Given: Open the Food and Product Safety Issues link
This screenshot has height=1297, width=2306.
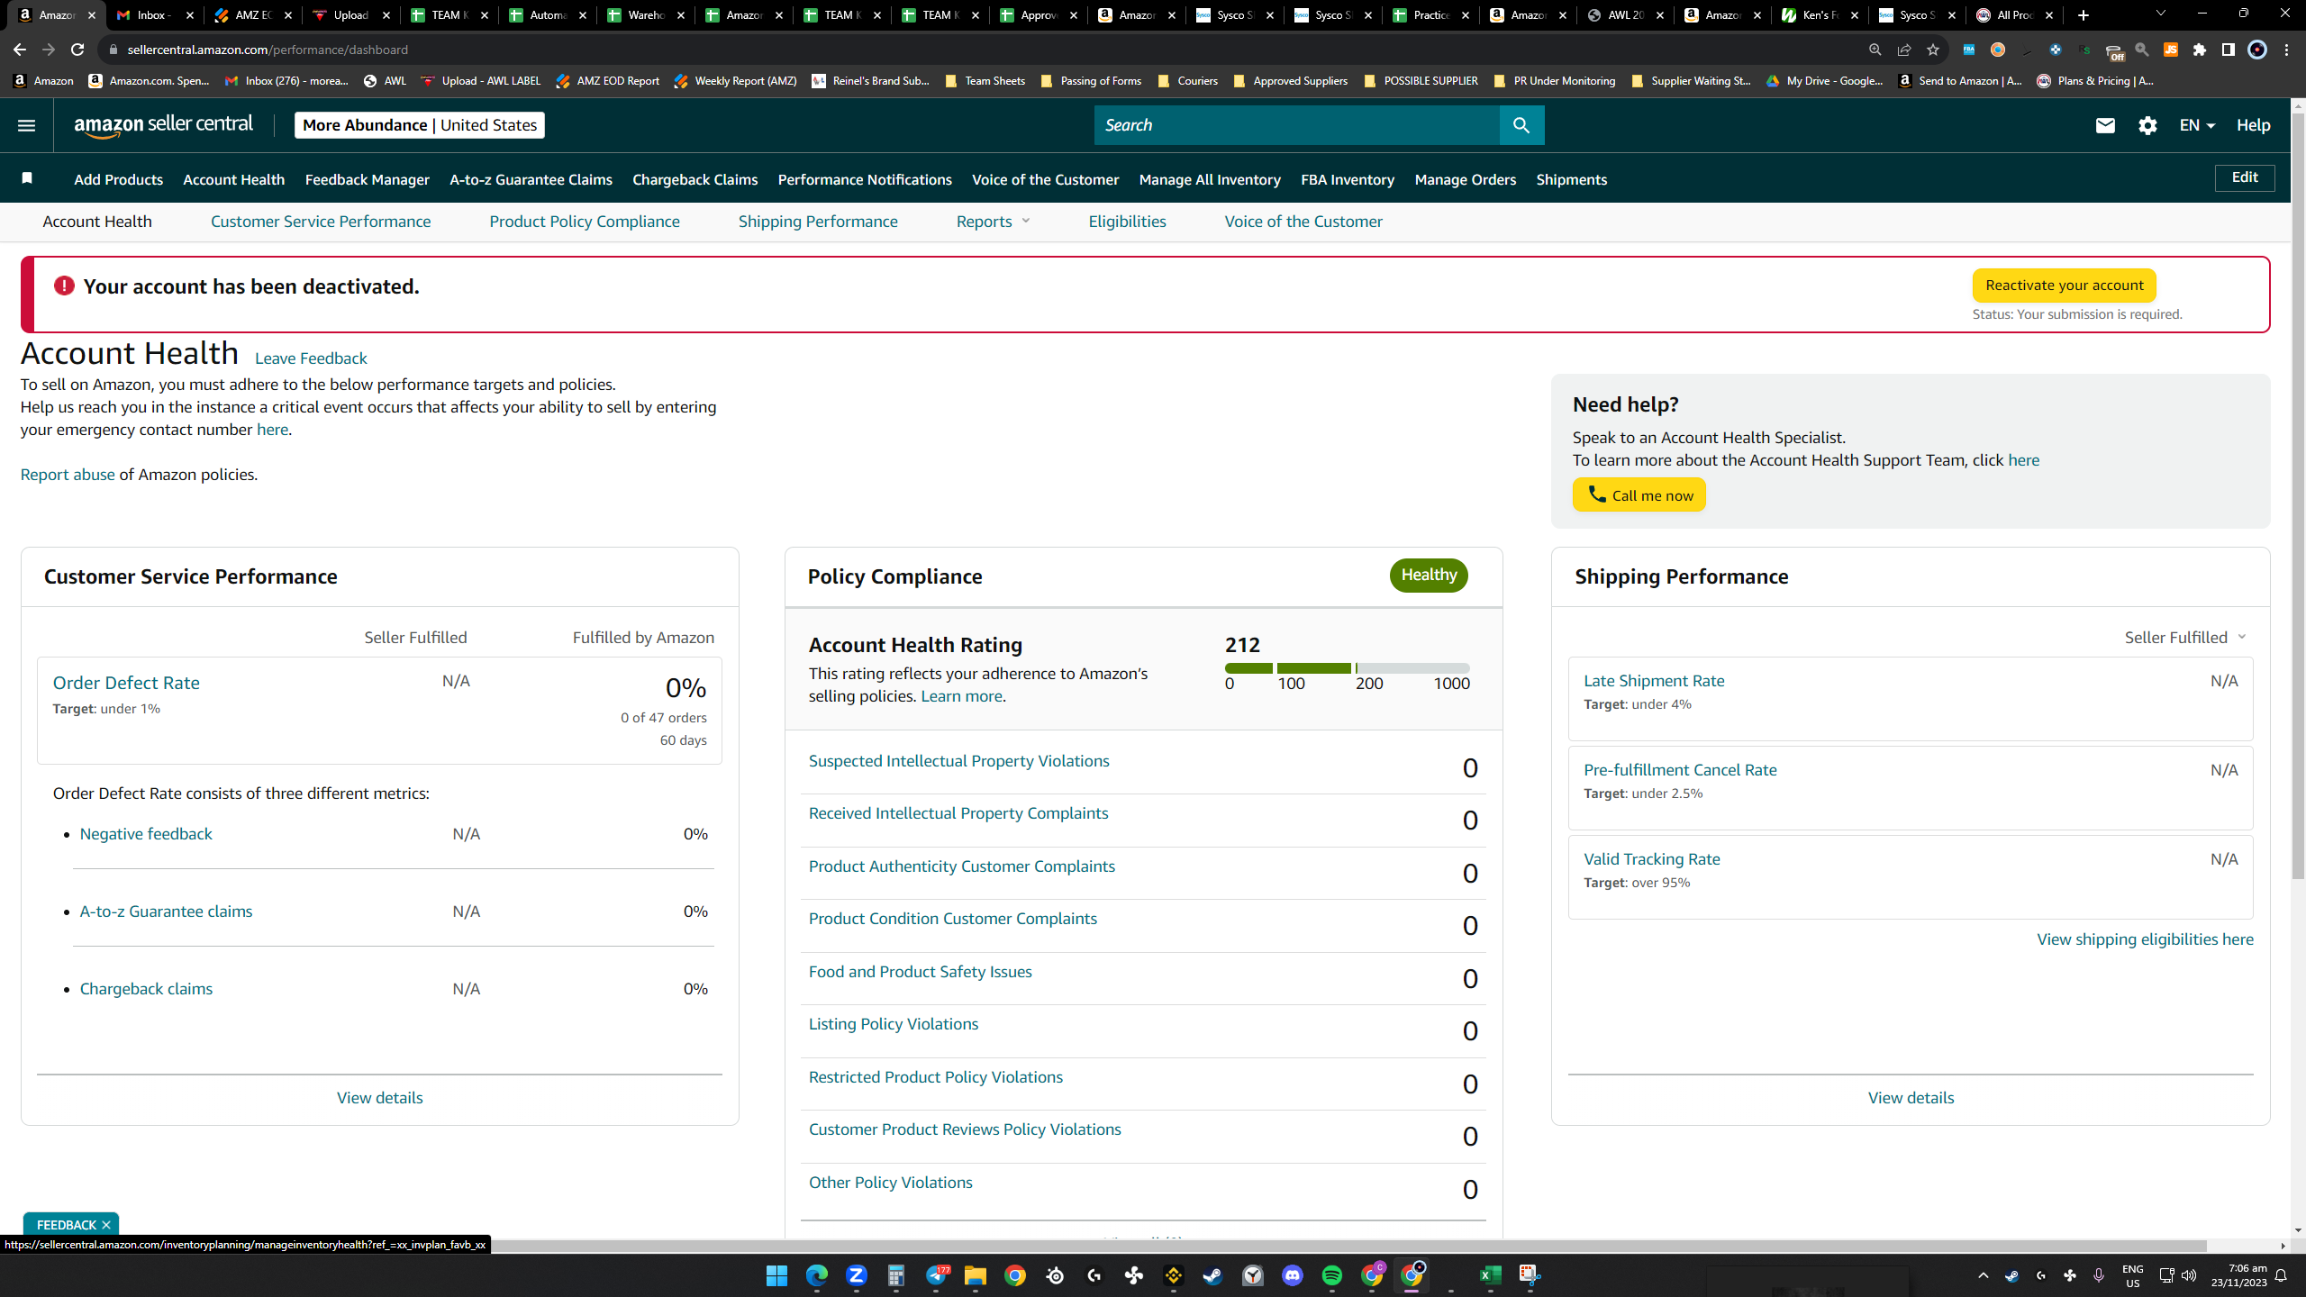Looking at the screenshot, I should (x=920, y=972).
